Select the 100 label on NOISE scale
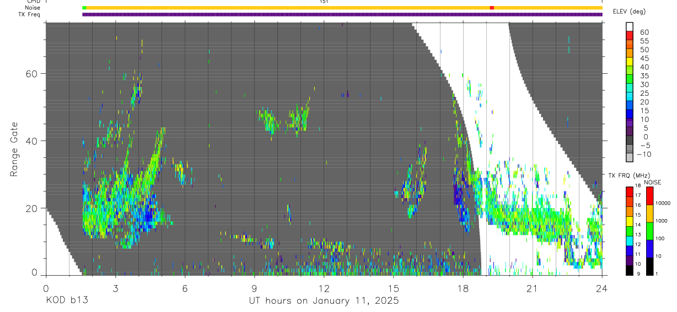Image resolution: width=677 pixels, height=312 pixels. point(660,238)
